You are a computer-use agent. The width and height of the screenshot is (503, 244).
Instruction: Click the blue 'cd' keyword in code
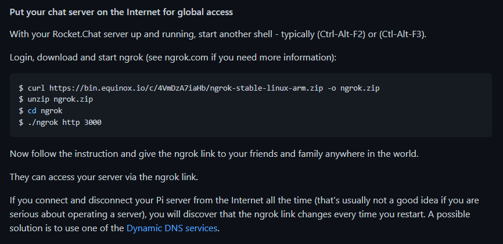[32, 110]
